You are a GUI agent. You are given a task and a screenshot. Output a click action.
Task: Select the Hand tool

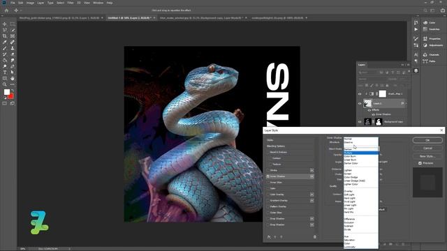coord(13,78)
